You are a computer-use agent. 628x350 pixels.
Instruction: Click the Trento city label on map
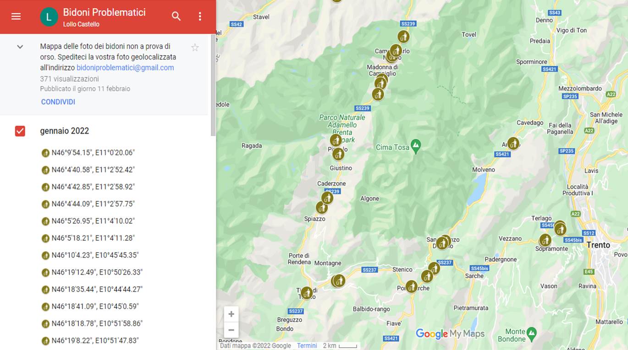(598, 245)
